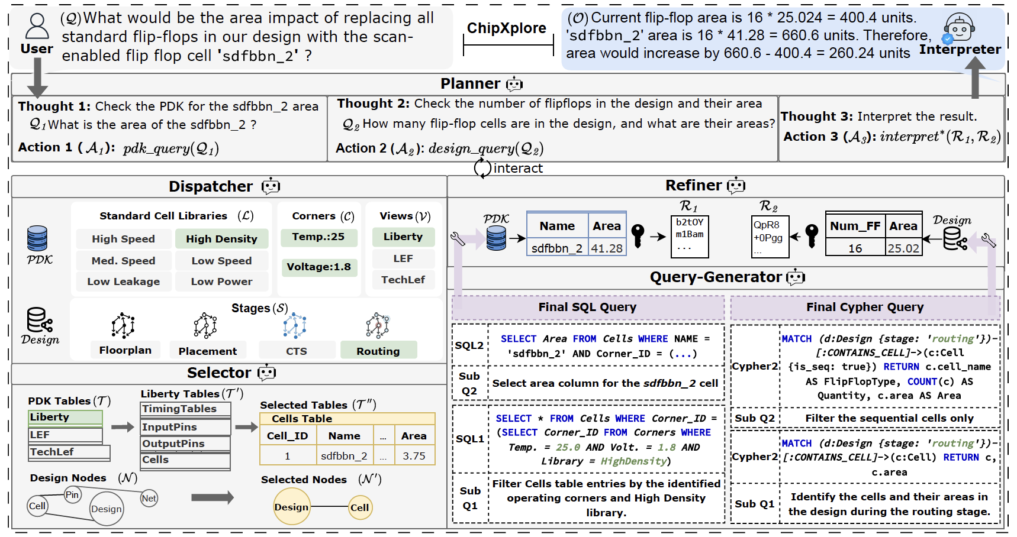Click the Placement stage icon
This screenshot has height=537, width=1017.
coord(205,325)
